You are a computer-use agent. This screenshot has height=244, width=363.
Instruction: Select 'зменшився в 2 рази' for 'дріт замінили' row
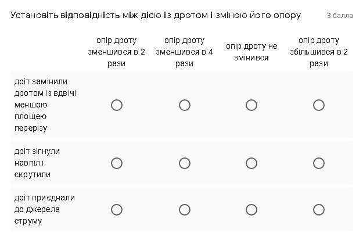pyautogui.click(x=117, y=105)
